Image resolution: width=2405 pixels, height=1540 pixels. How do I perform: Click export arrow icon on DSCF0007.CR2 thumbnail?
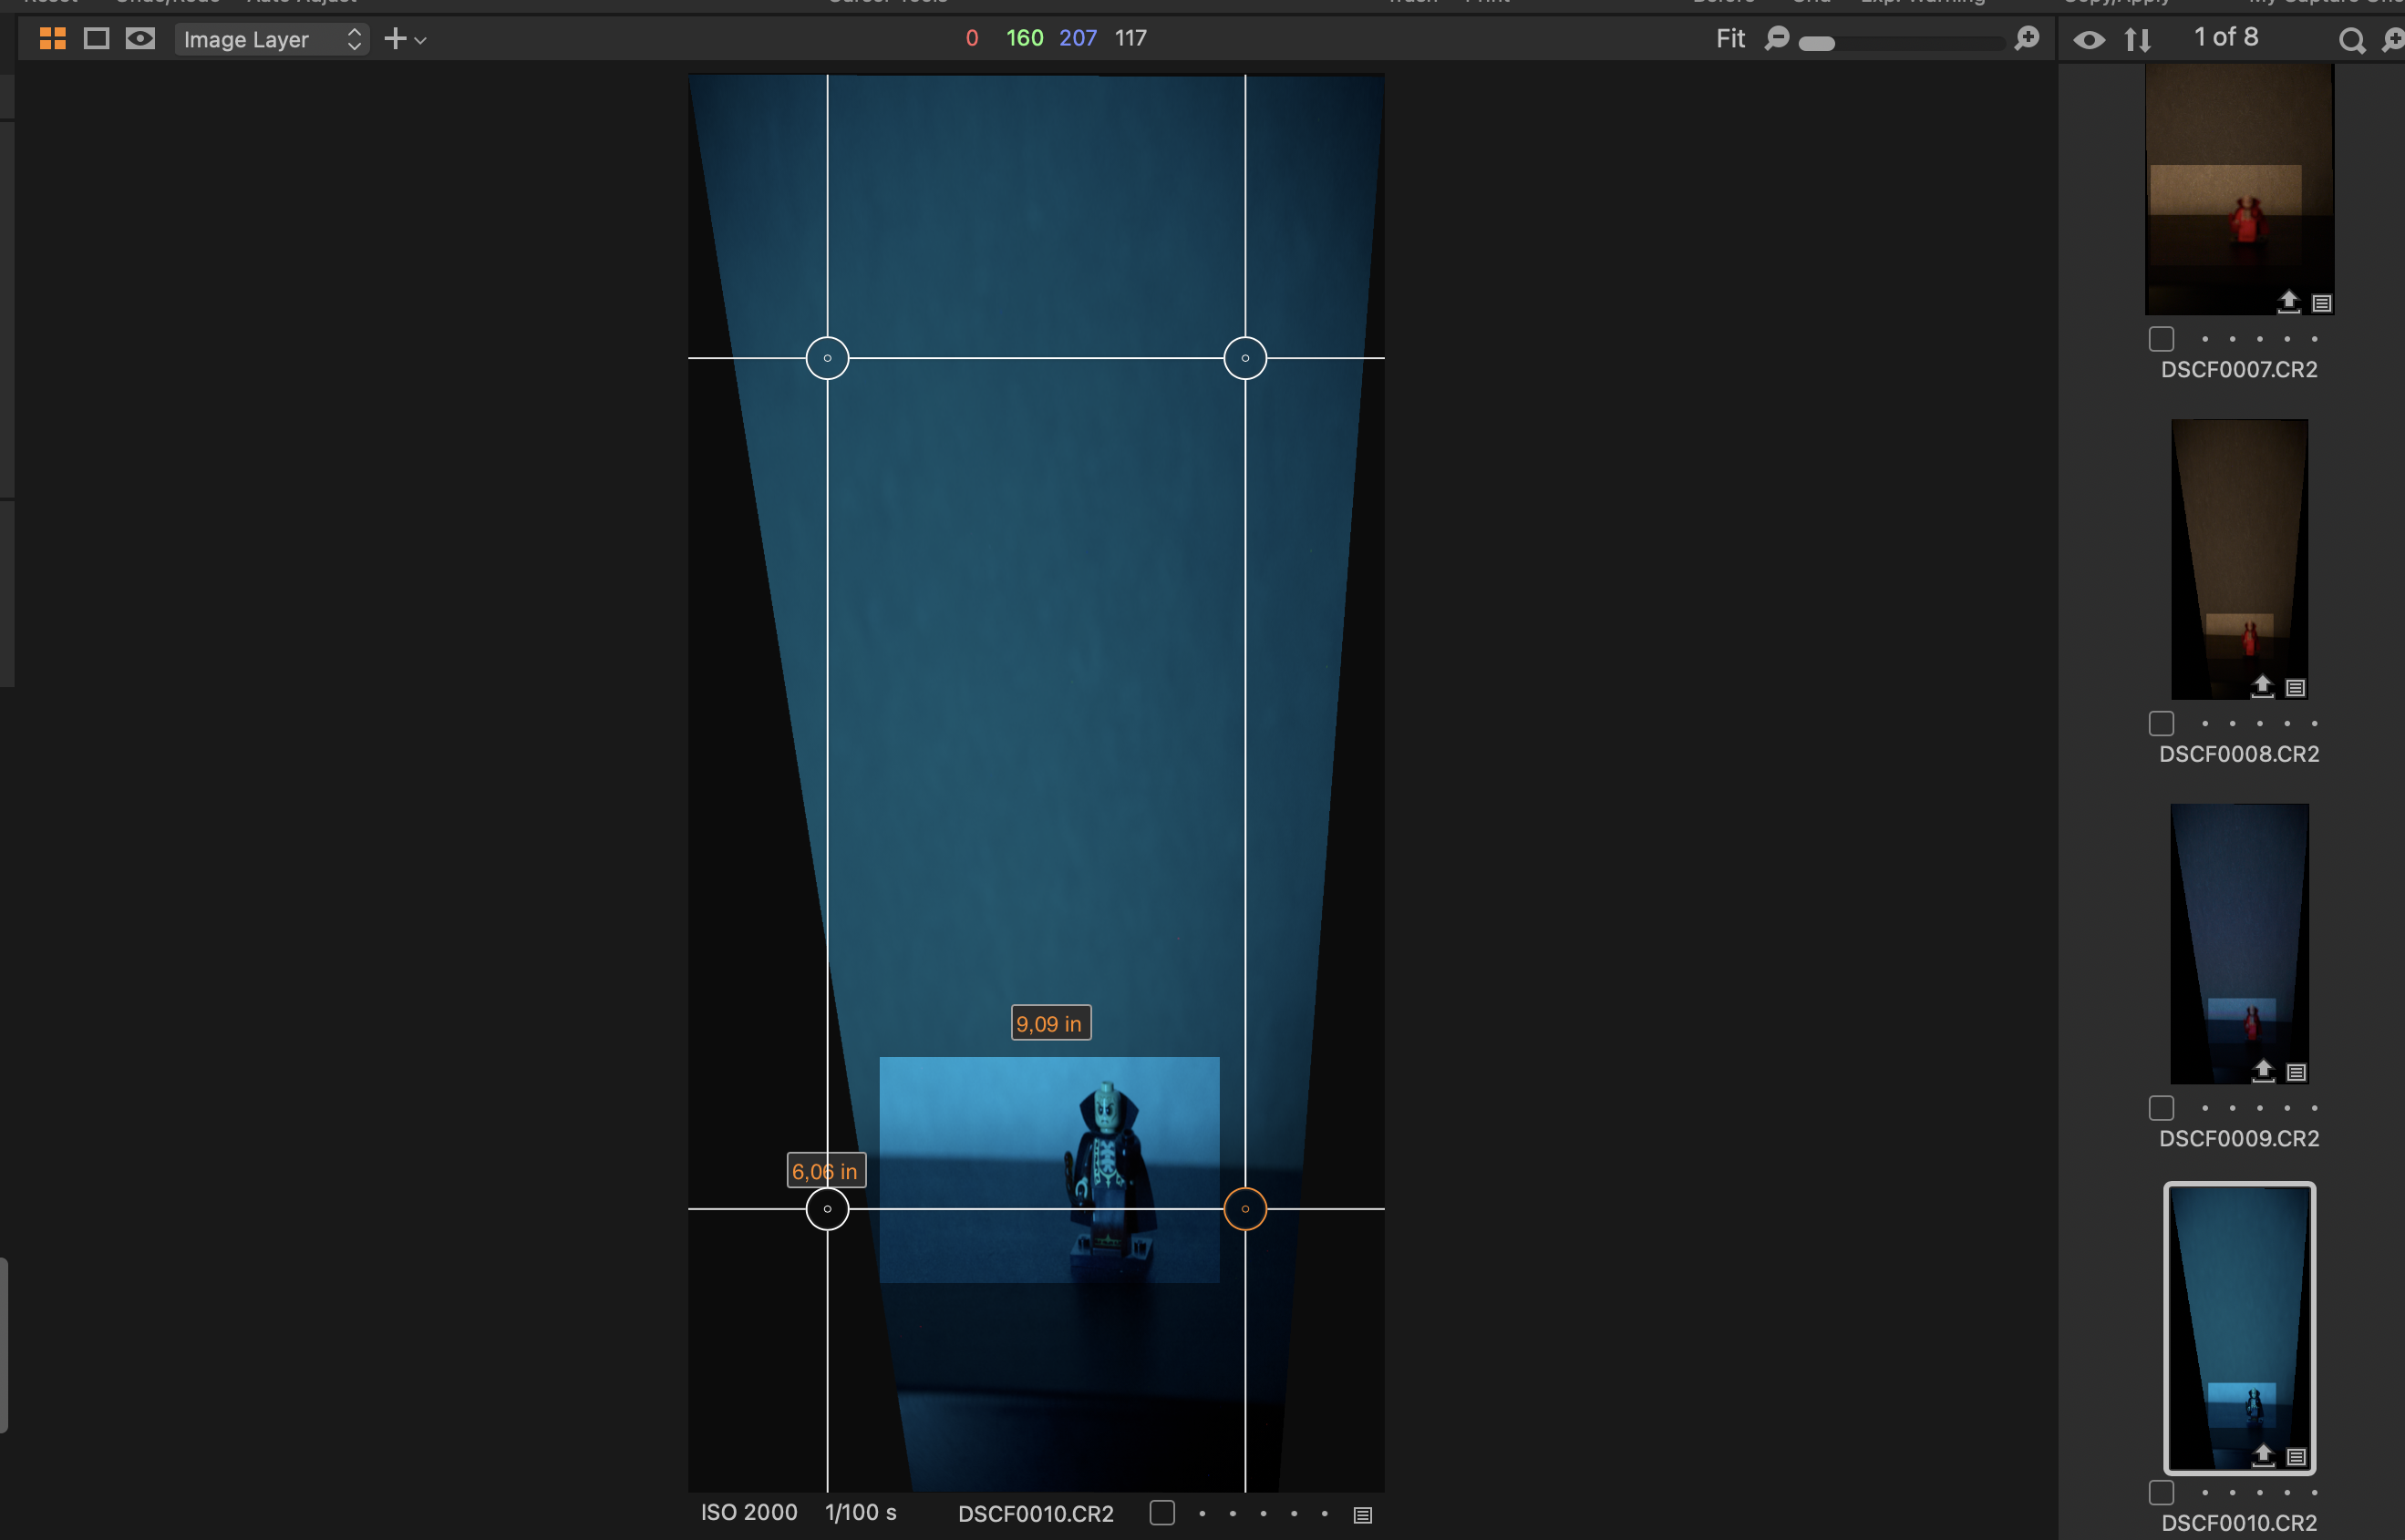pos(2289,300)
